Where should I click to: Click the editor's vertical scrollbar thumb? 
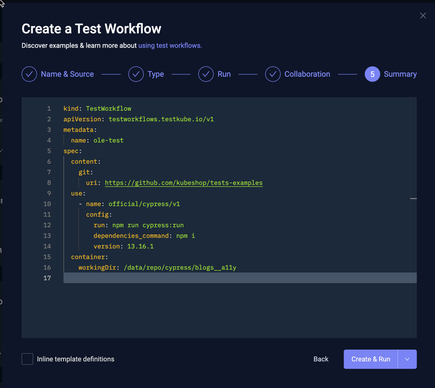pyautogui.click(x=413, y=198)
